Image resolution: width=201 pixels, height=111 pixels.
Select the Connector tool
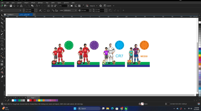(x=2, y=57)
